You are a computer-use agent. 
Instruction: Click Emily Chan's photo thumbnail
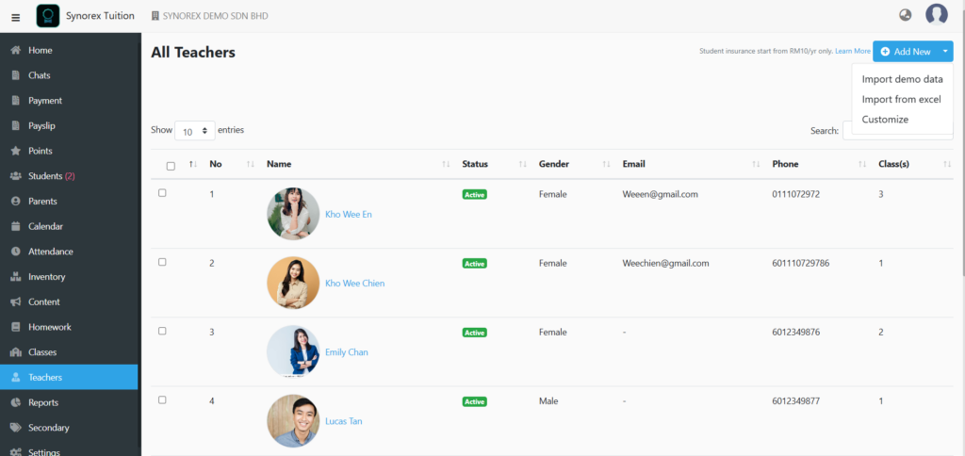pos(293,352)
